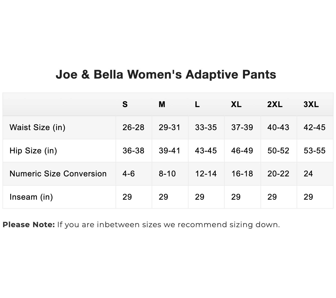Viewport: 336px width, 298px height.
Task: Click the 42-45 waist size cell
Action: click(x=314, y=127)
